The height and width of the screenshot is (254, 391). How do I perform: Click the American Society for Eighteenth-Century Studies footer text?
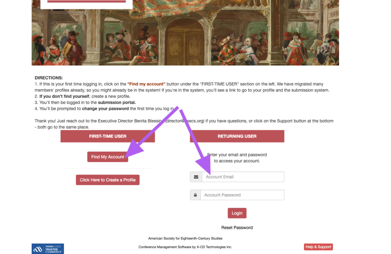(185, 238)
